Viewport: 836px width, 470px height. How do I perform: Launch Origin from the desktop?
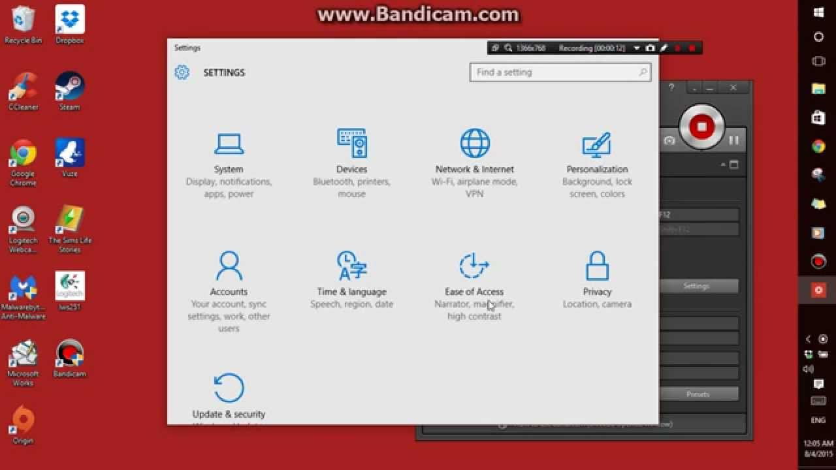pyautogui.click(x=23, y=426)
